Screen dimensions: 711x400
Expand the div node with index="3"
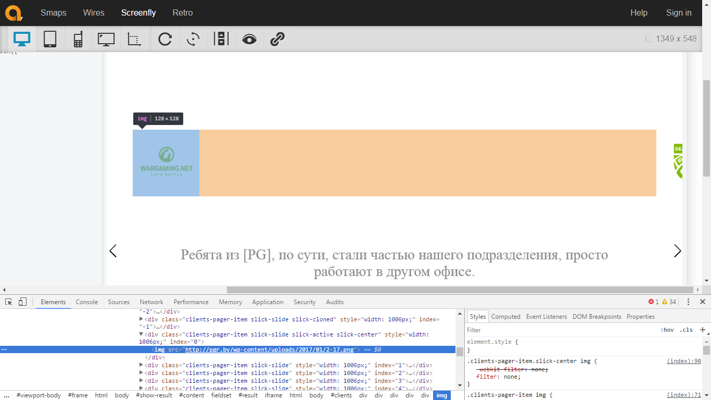point(141,380)
